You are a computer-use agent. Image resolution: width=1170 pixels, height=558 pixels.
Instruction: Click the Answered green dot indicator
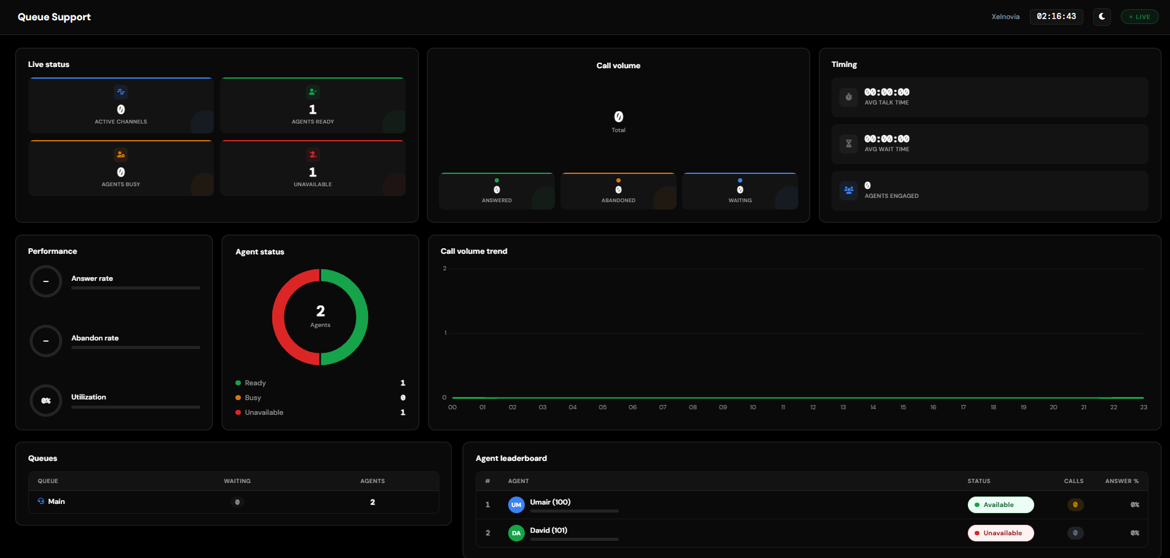(497, 181)
